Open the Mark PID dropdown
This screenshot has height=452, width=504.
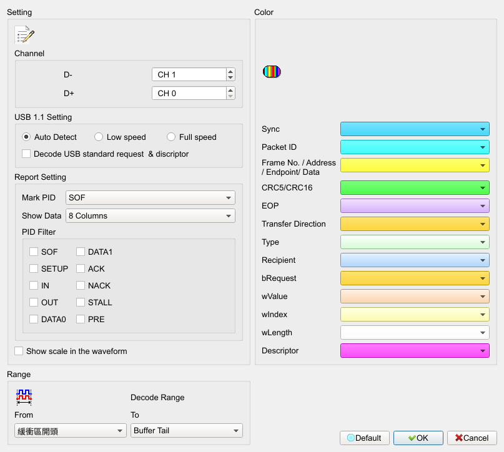[150, 197]
